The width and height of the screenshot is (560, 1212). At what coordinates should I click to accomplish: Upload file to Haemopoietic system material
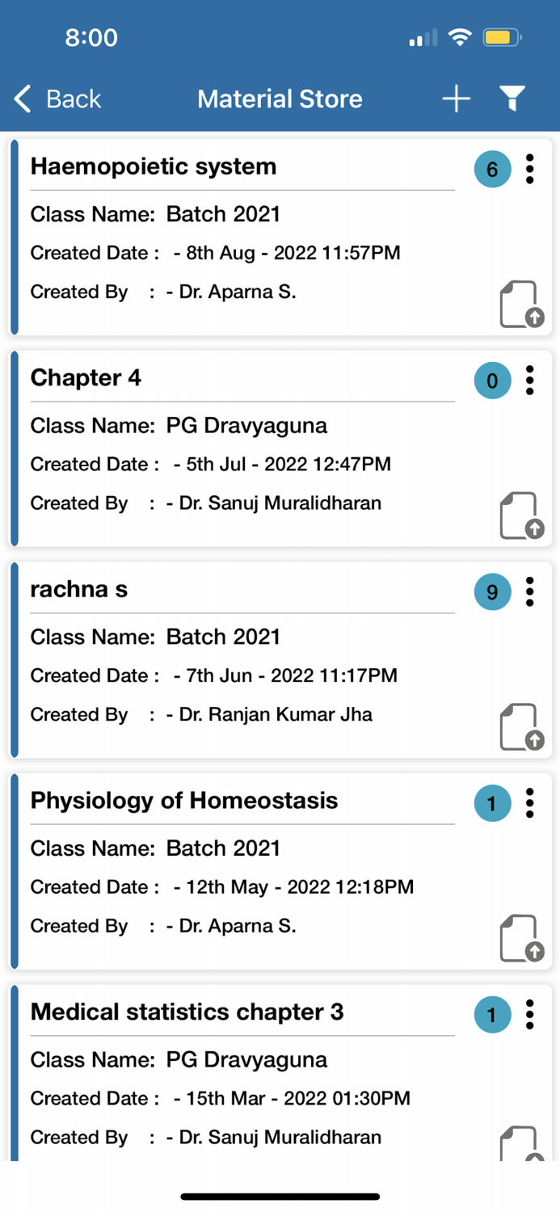520,305
